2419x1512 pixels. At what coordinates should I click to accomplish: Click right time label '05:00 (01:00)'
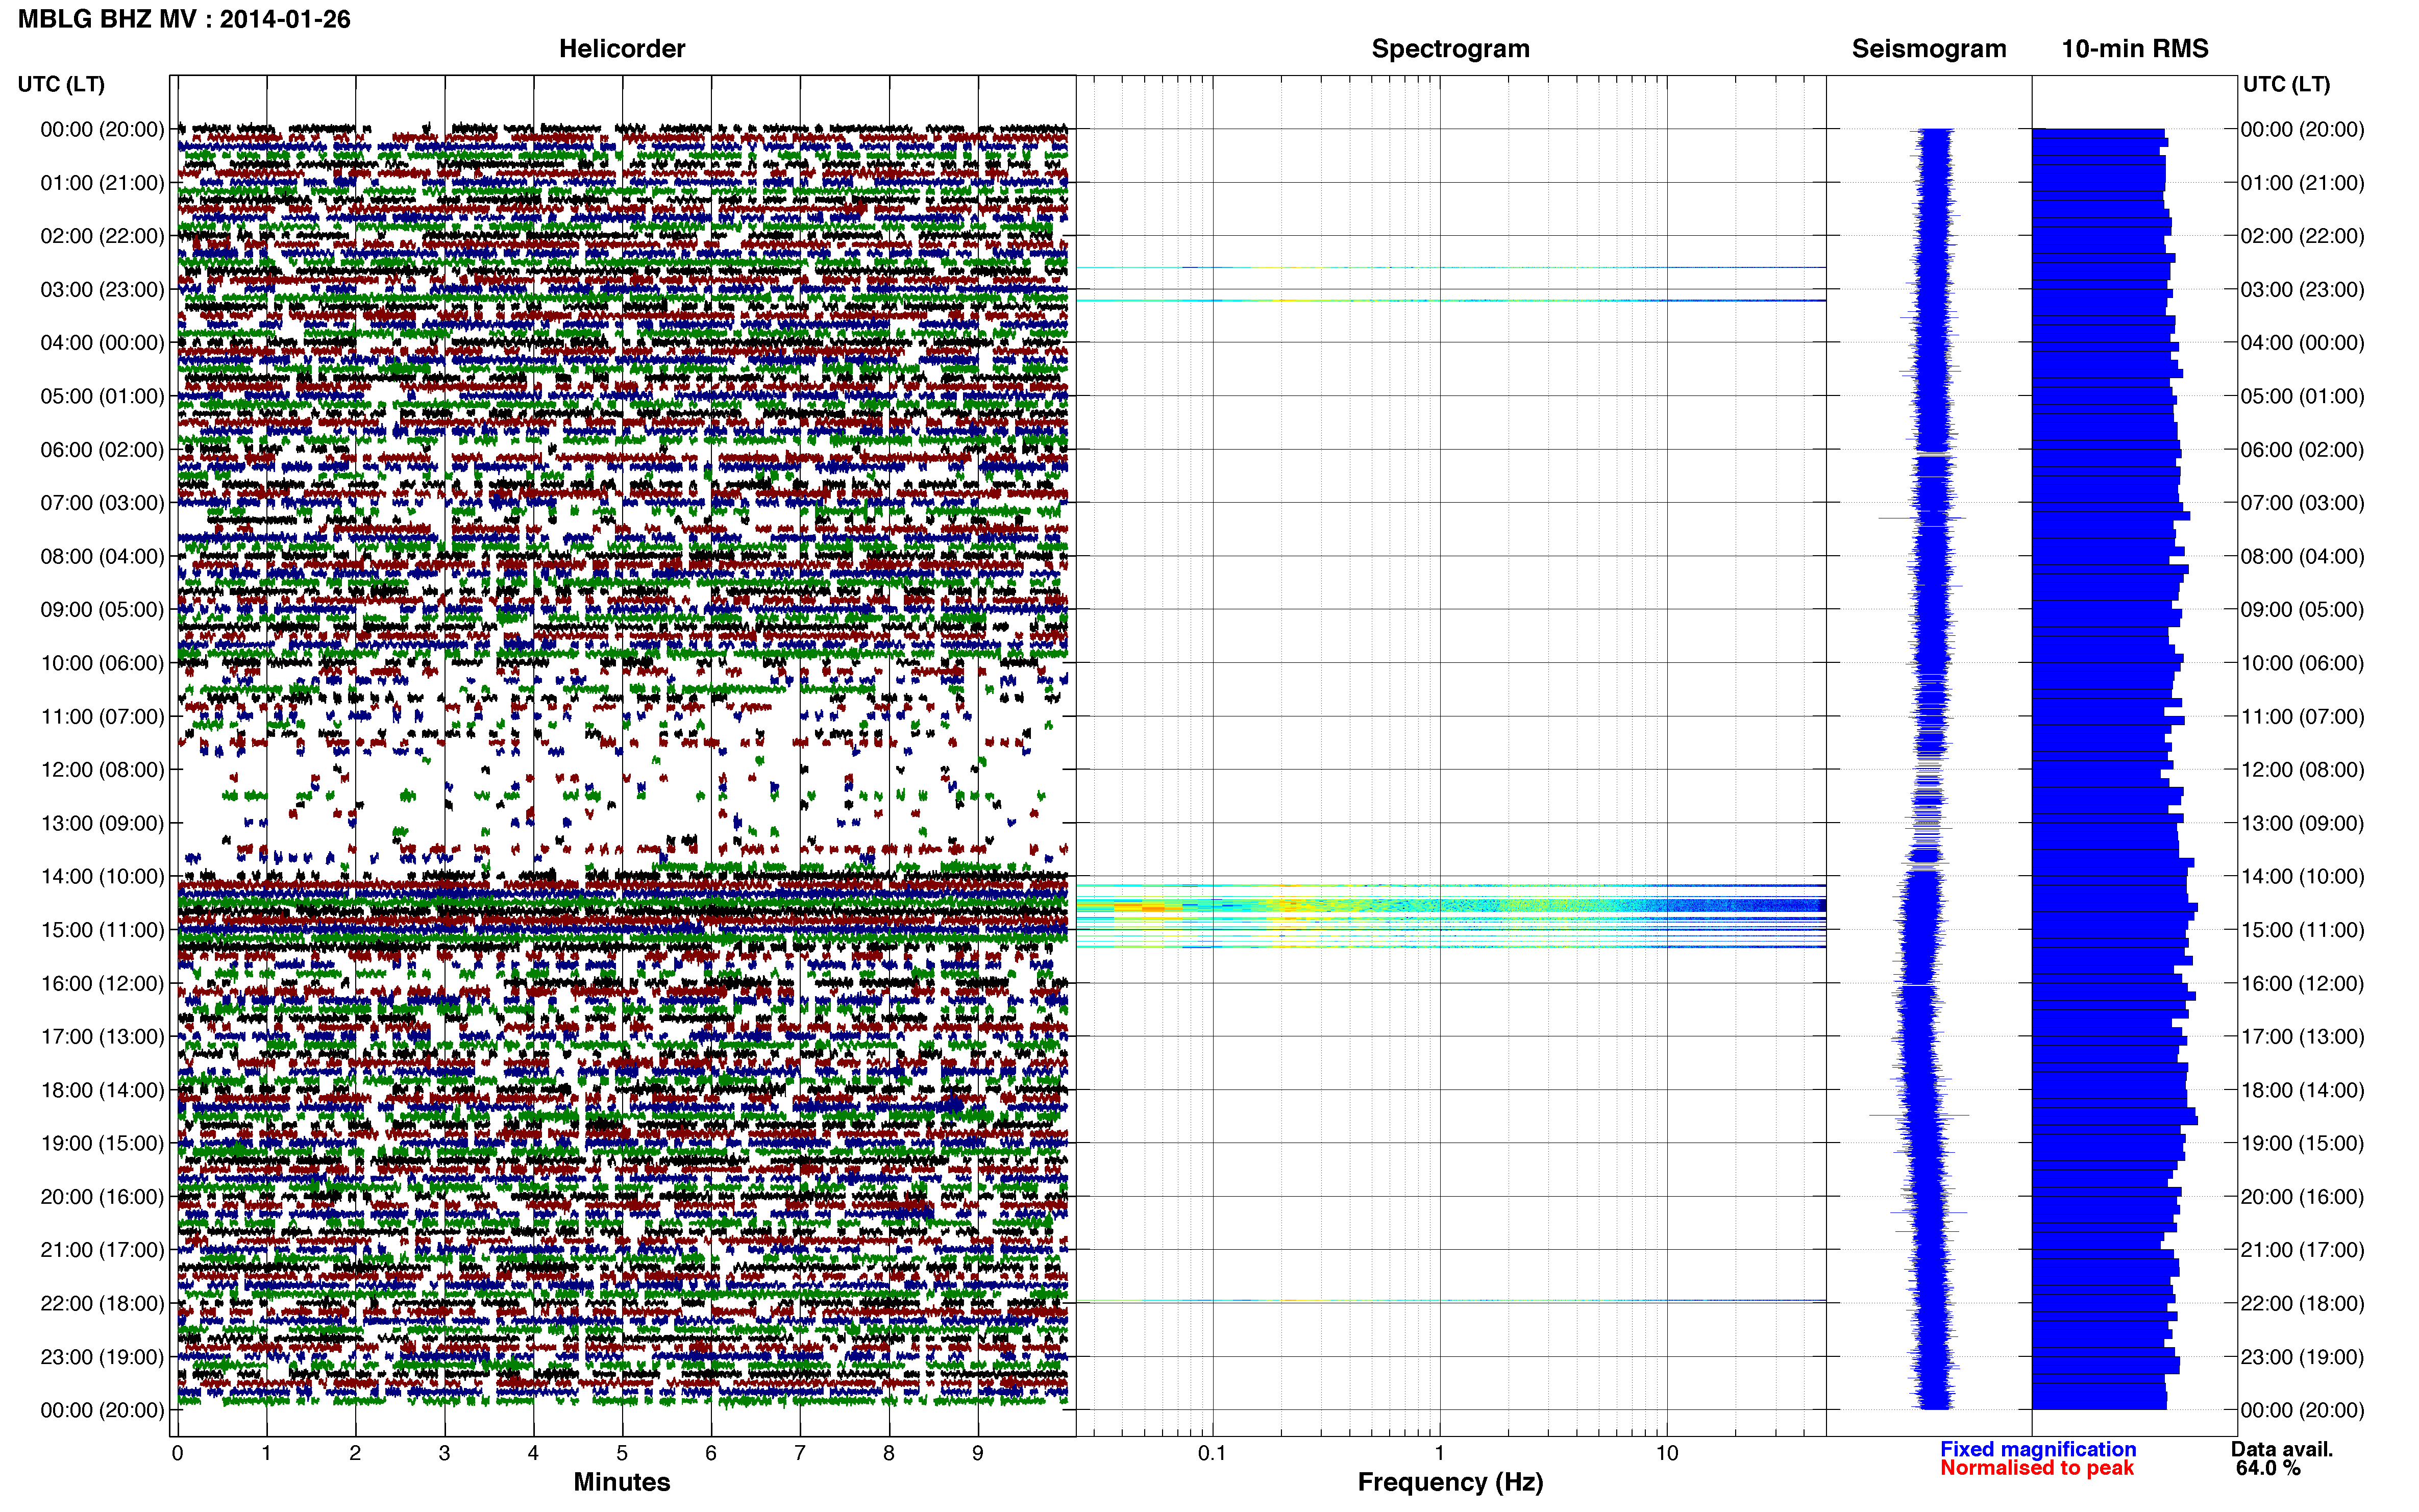(x=2302, y=396)
